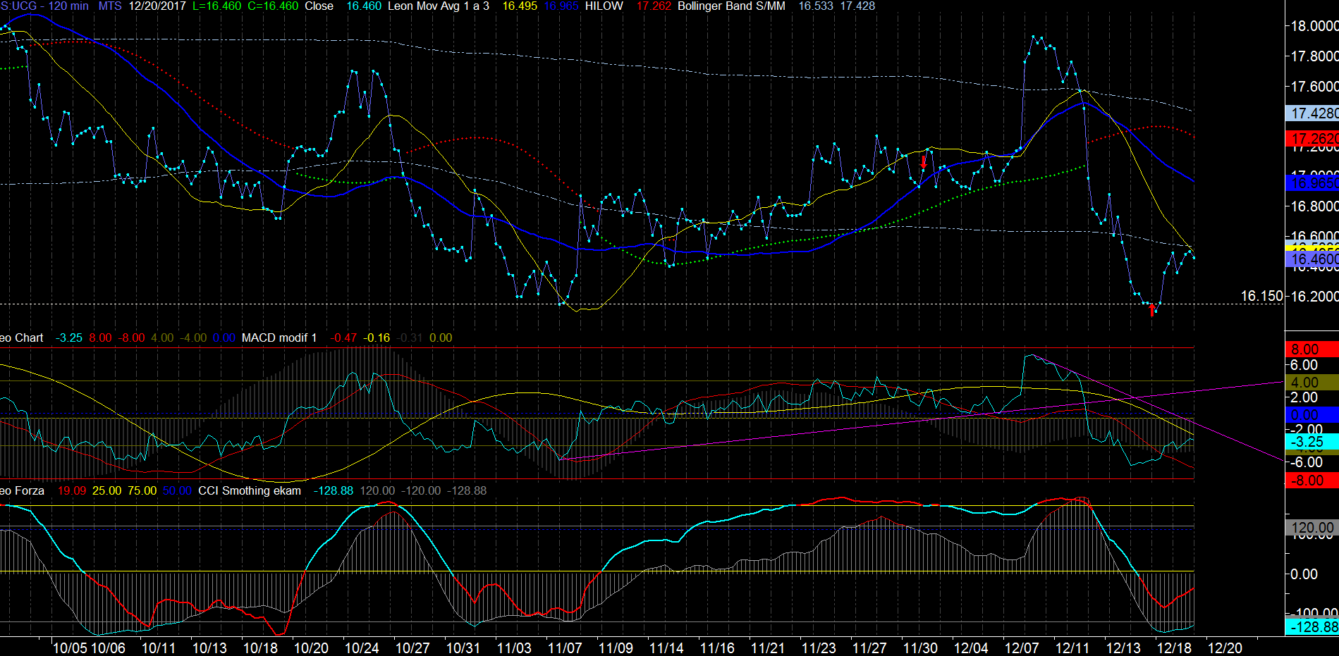Click the red 17.262 HILOW value
This screenshot has height=656, width=1339.
coord(654,6)
